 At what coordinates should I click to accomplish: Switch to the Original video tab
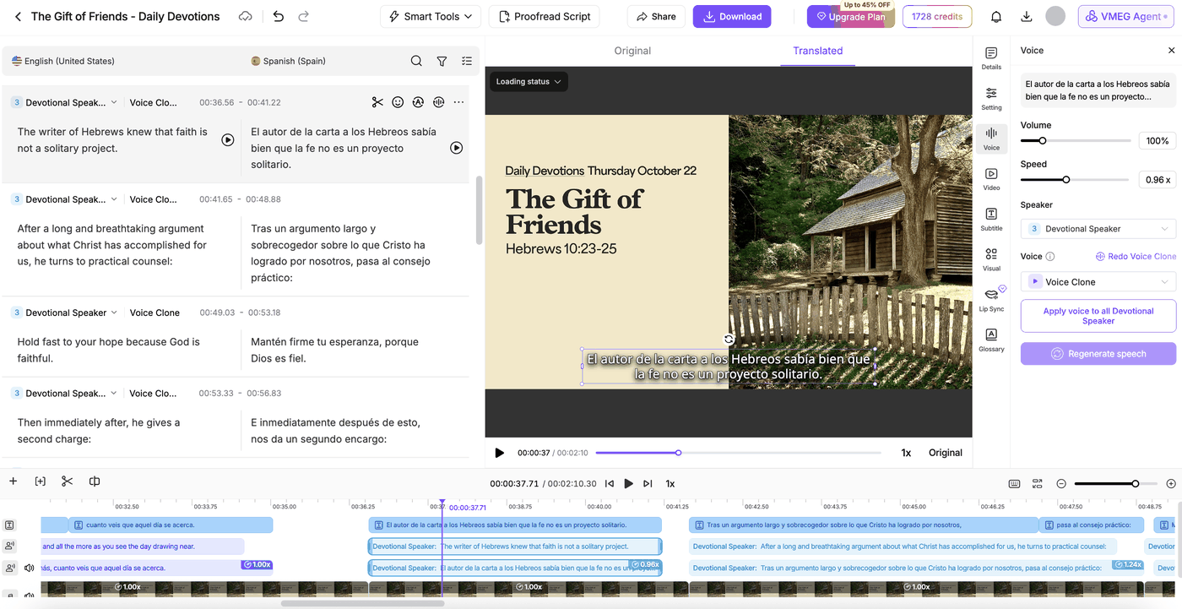pos(632,51)
